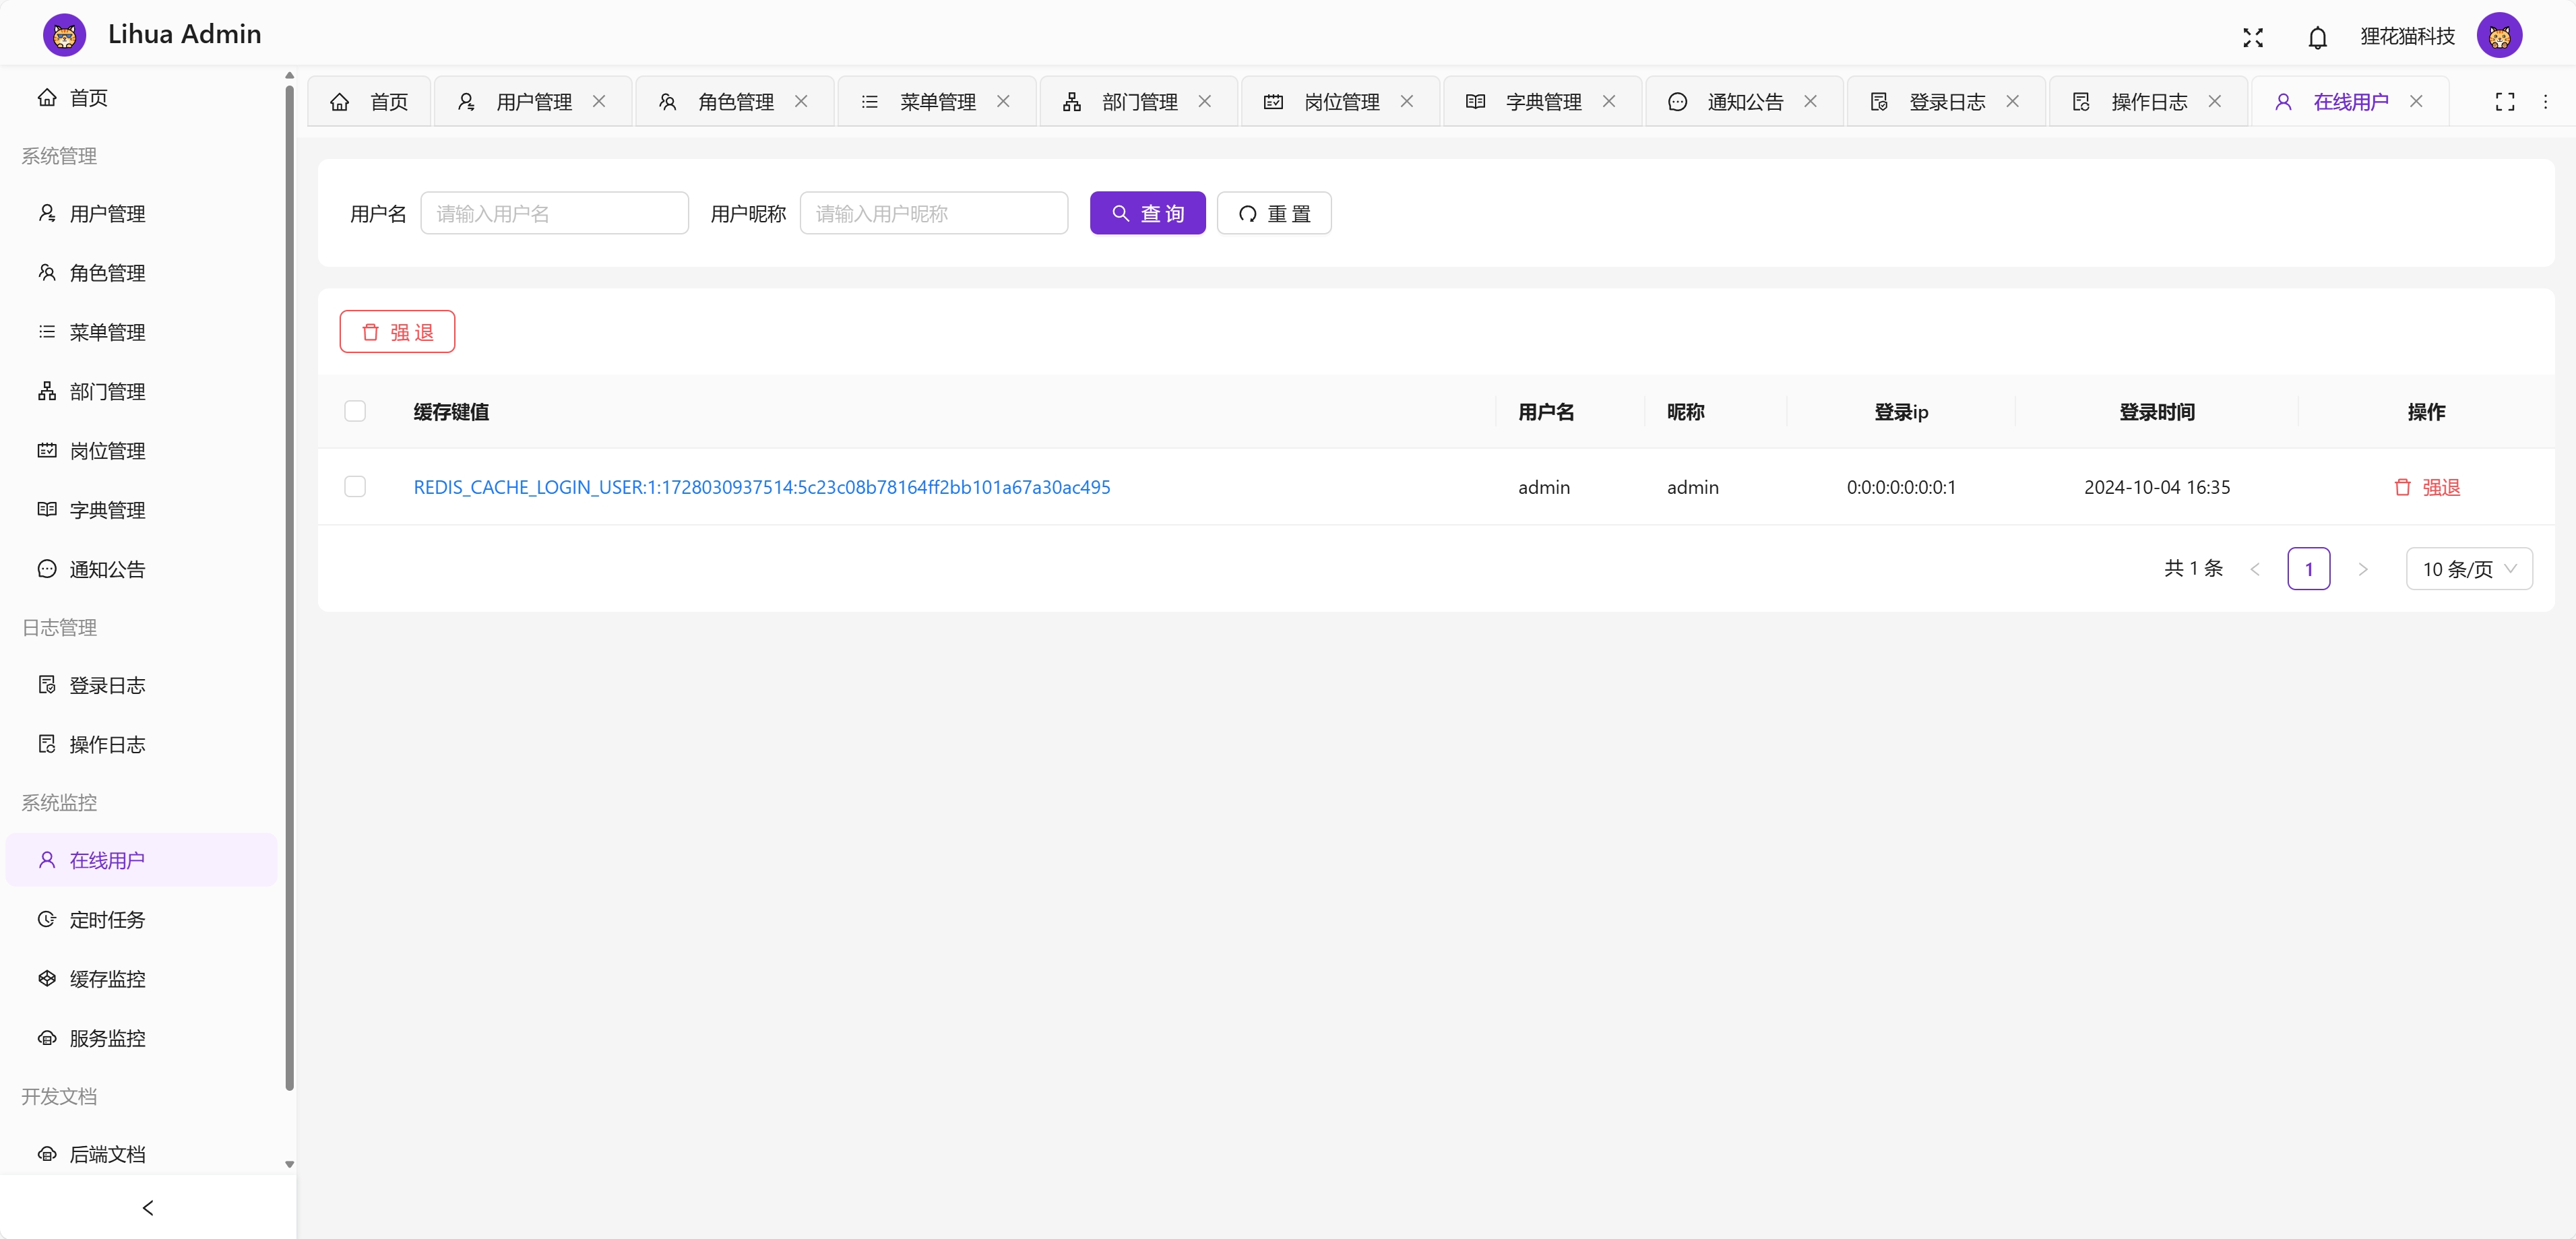Open the REDIS_CACHE_LOGIN_USER cache key link
Screen dimensions: 2576x1239
point(762,487)
